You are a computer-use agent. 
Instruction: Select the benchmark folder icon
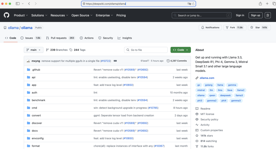click(x=29, y=100)
